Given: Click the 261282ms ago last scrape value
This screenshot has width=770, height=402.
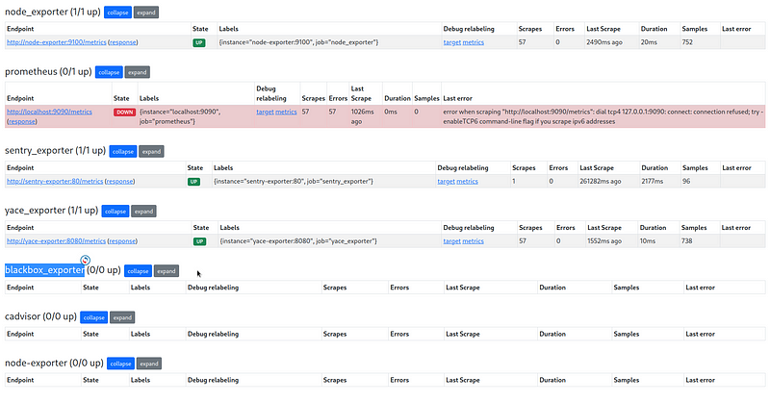Looking at the screenshot, I should tap(600, 181).
